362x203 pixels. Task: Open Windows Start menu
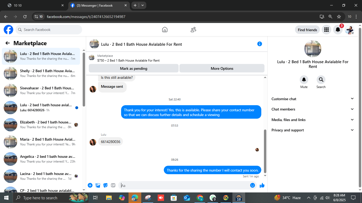6,198
